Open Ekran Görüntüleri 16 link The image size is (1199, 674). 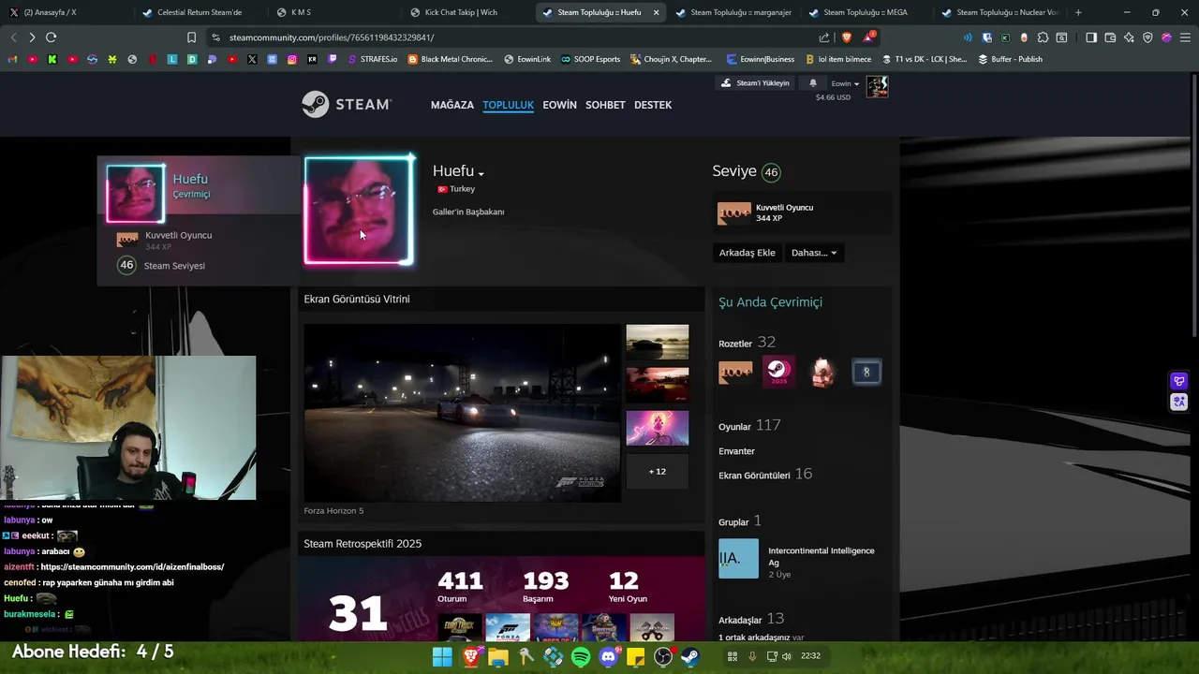pos(765,475)
